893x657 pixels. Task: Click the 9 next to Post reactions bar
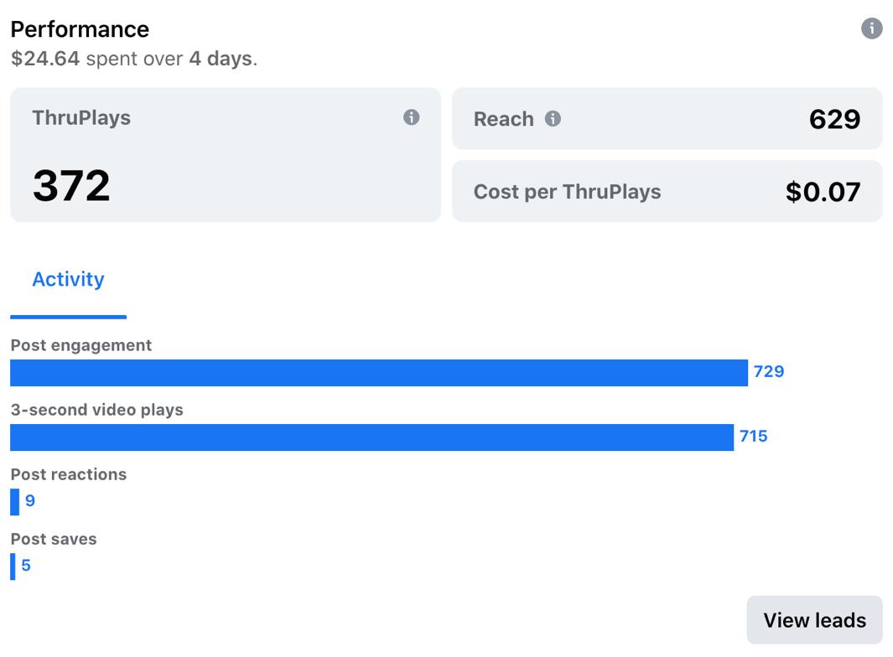click(x=30, y=501)
